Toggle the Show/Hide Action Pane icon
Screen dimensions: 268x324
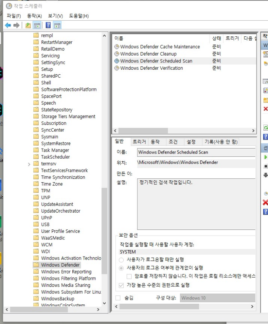(x=57, y=25)
